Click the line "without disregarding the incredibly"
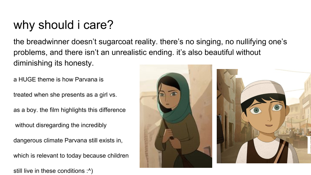The image size is (311, 175). point(61,125)
